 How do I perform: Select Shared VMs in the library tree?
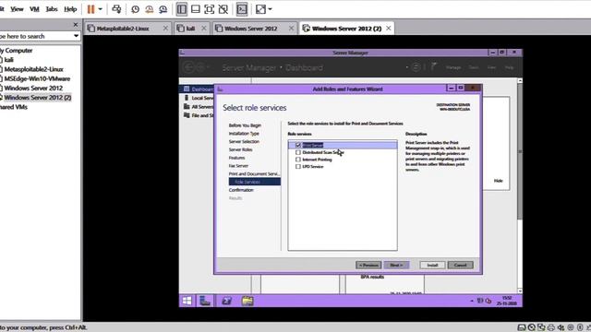[x=14, y=107]
